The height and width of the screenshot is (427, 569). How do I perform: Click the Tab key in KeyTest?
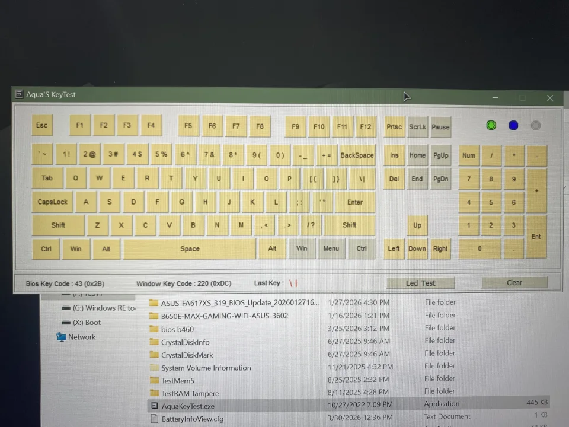pyautogui.click(x=47, y=178)
